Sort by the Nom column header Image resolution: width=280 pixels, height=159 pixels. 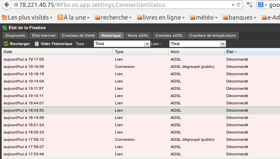196,52
